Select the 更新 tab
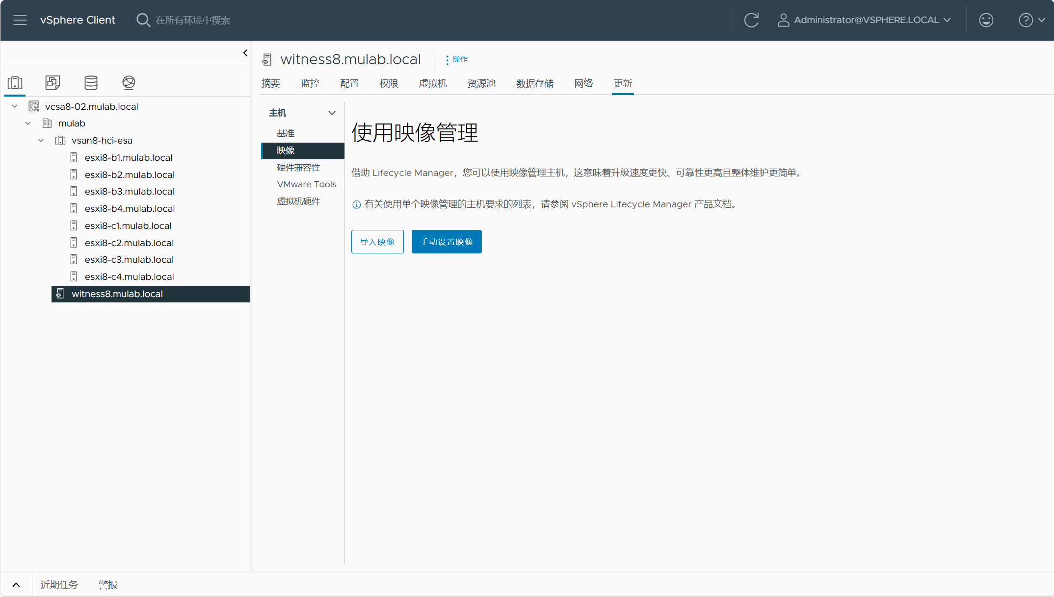 [x=623, y=83]
